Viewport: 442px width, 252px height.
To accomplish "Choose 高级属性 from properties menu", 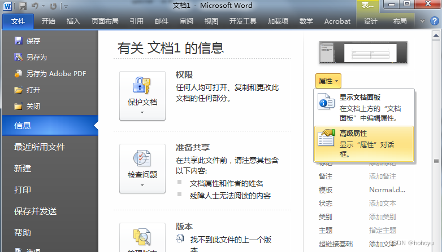I will pyautogui.click(x=364, y=144).
